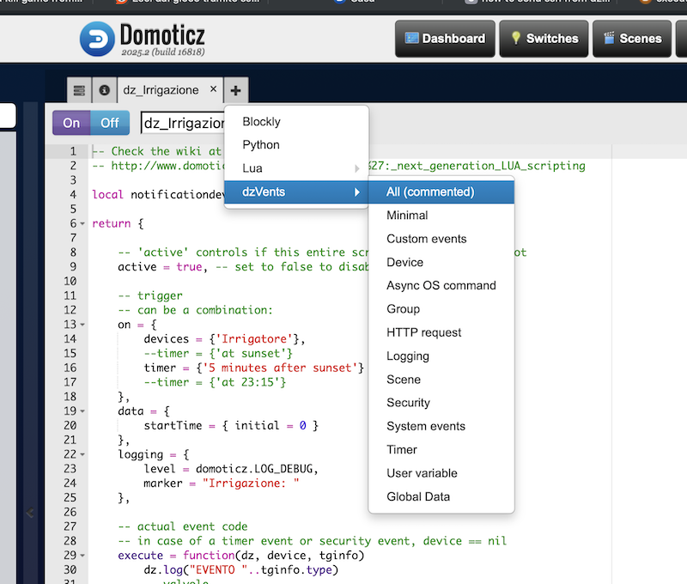This screenshot has height=584, width=687.
Task: Expand the Lua submenu arrow
Action: (359, 167)
